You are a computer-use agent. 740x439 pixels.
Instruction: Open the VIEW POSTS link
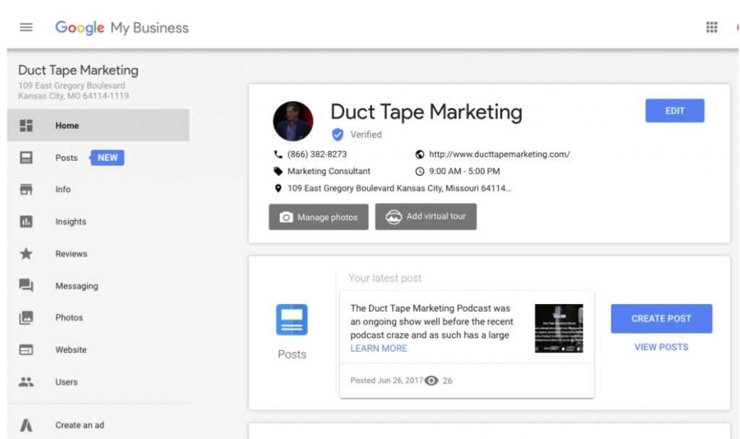(661, 347)
